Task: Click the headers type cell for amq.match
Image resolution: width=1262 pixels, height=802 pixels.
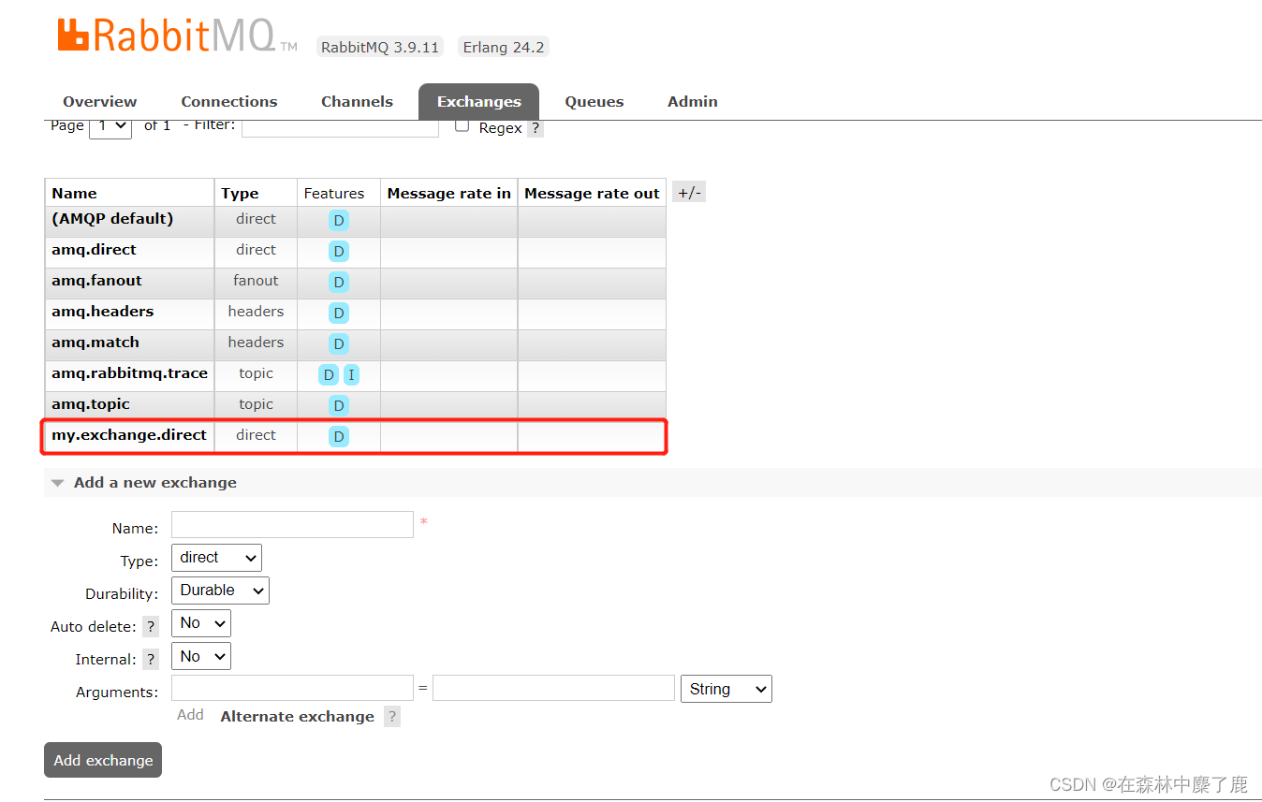Action: [256, 343]
